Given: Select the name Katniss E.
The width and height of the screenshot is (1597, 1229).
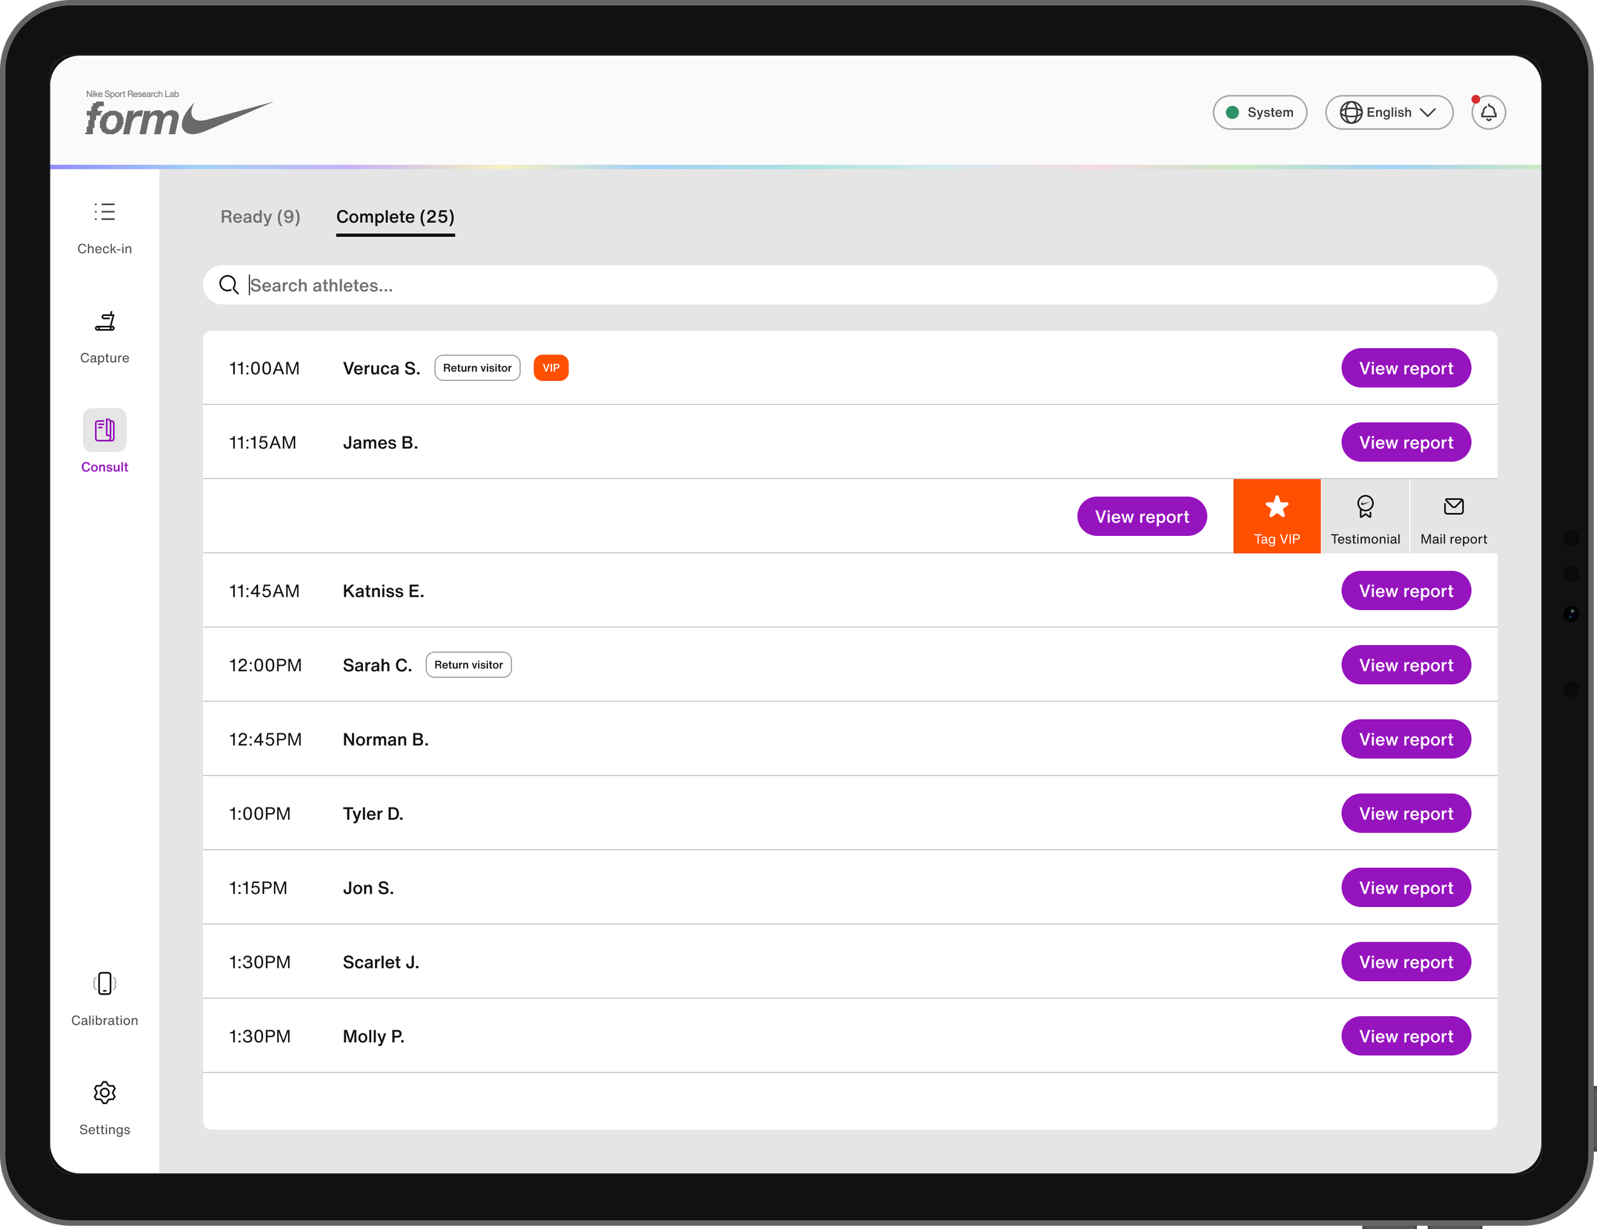Looking at the screenshot, I should point(383,591).
